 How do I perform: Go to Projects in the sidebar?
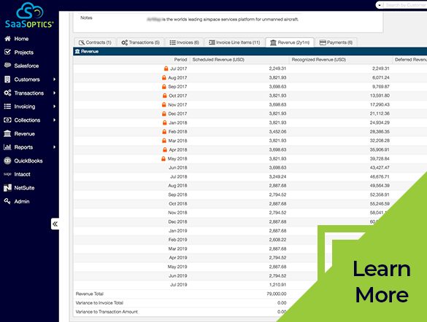pyautogui.click(x=23, y=52)
